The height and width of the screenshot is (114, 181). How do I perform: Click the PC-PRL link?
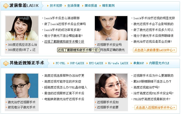click(x=60, y=63)
